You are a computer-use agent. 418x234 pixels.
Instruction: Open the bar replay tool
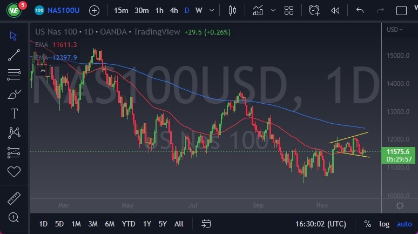[335, 10]
